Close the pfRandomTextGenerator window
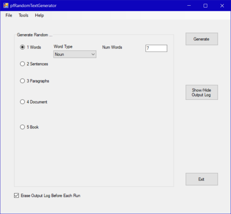231x214 pixels. click(x=222, y=6)
